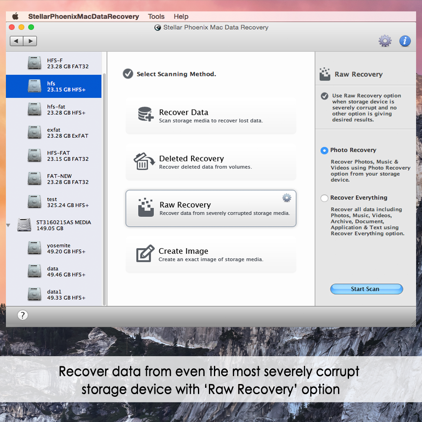Go forward with the right arrow button
The image size is (422, 422).
point(30,41)
